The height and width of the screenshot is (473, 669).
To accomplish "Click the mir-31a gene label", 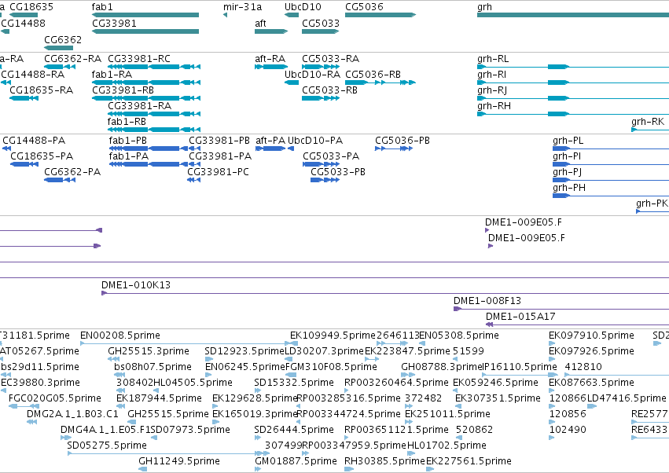I will [x=242, y=7].
